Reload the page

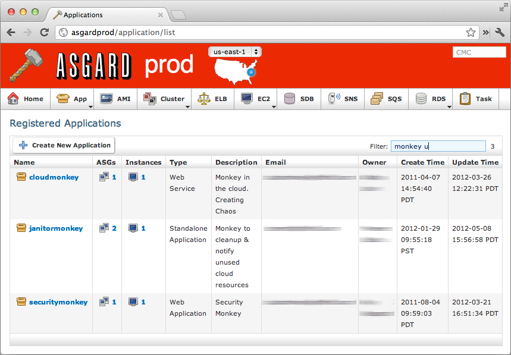point(45,32)
